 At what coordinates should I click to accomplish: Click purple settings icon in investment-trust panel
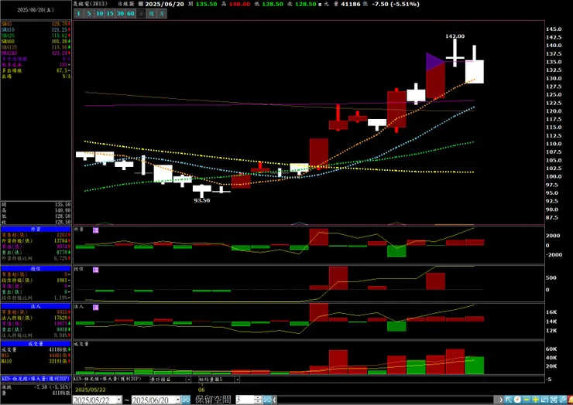[96, 270]
